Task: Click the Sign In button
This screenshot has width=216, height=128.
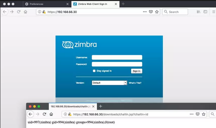Action: [x=137, y=71]
